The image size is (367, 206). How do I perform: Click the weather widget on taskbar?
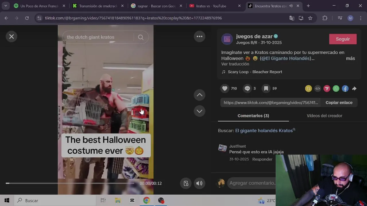(x=267, y=201)
